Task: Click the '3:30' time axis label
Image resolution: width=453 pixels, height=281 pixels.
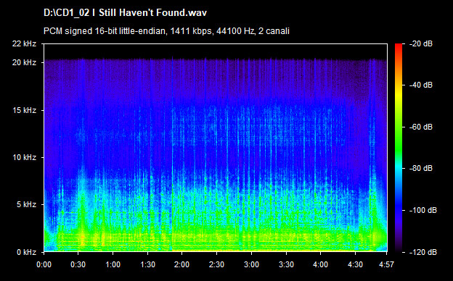Action: (x=286, y=264)
